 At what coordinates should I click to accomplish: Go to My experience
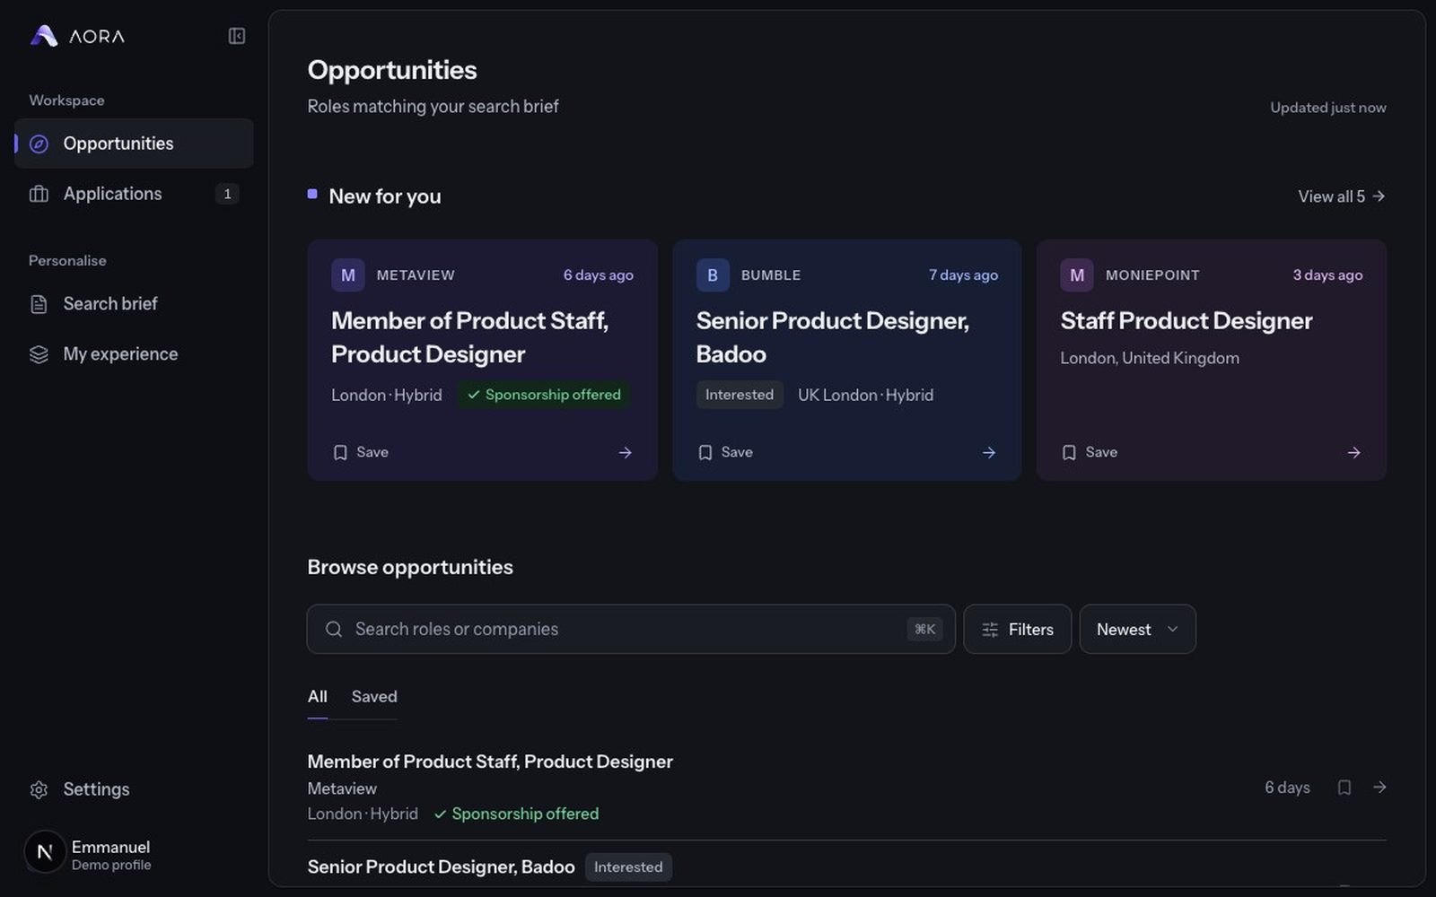pyautogui.click(x=134, y=354)
